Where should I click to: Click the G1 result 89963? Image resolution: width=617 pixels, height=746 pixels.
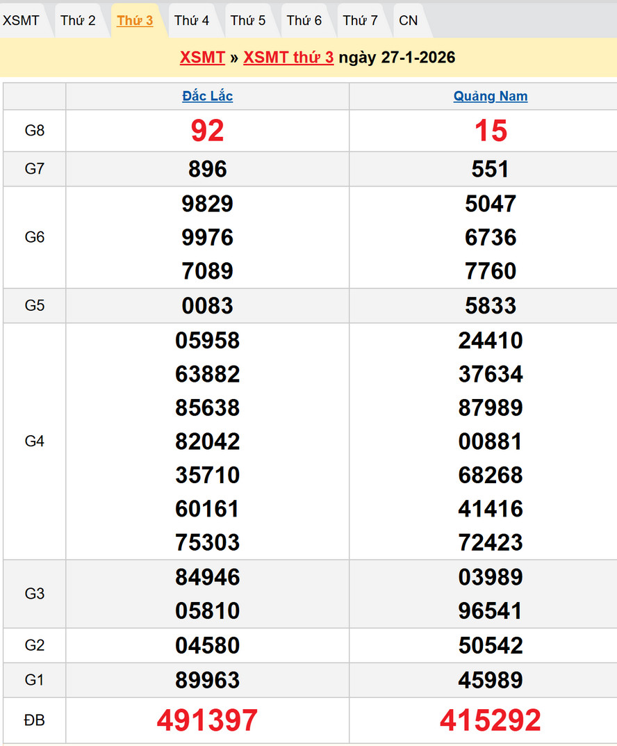[207, 680]
